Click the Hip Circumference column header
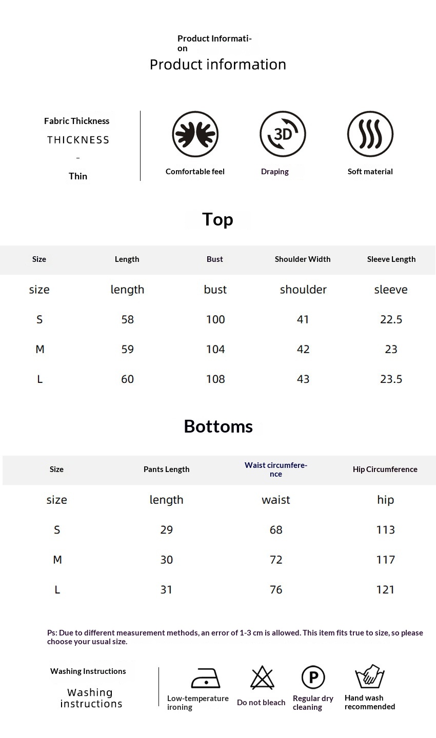This screenshot has height=738, width=436. [x=385, y=469]
